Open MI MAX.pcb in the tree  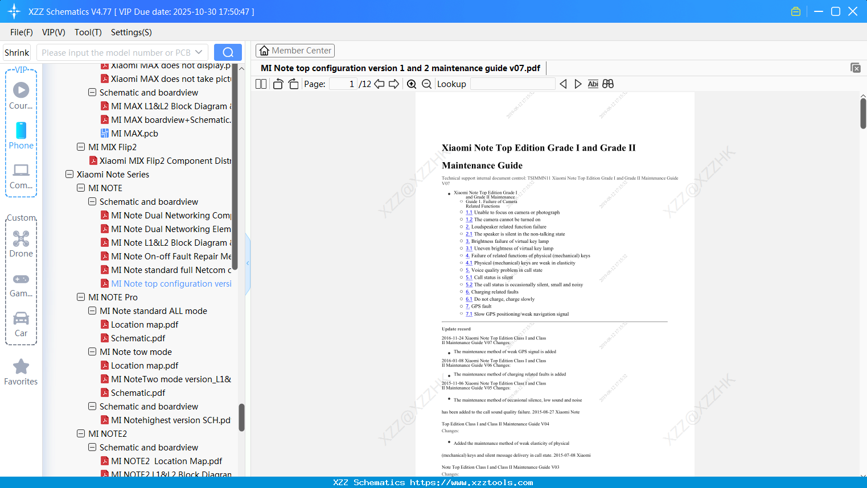point(135,133)
